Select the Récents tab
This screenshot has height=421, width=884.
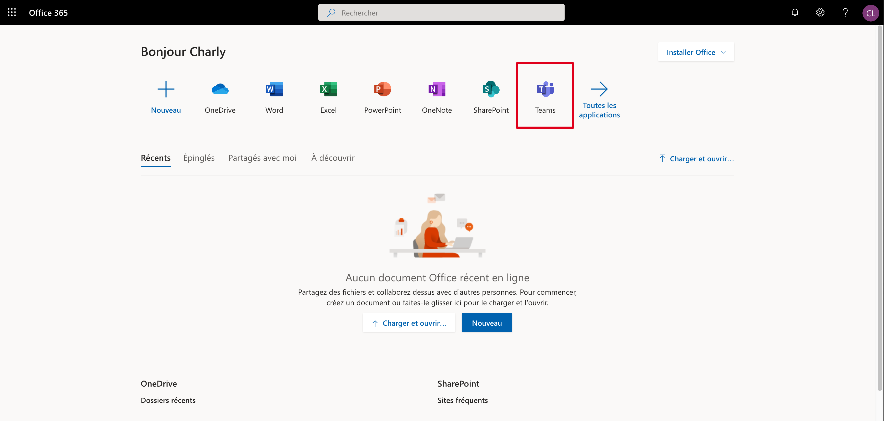pos(155,158)
